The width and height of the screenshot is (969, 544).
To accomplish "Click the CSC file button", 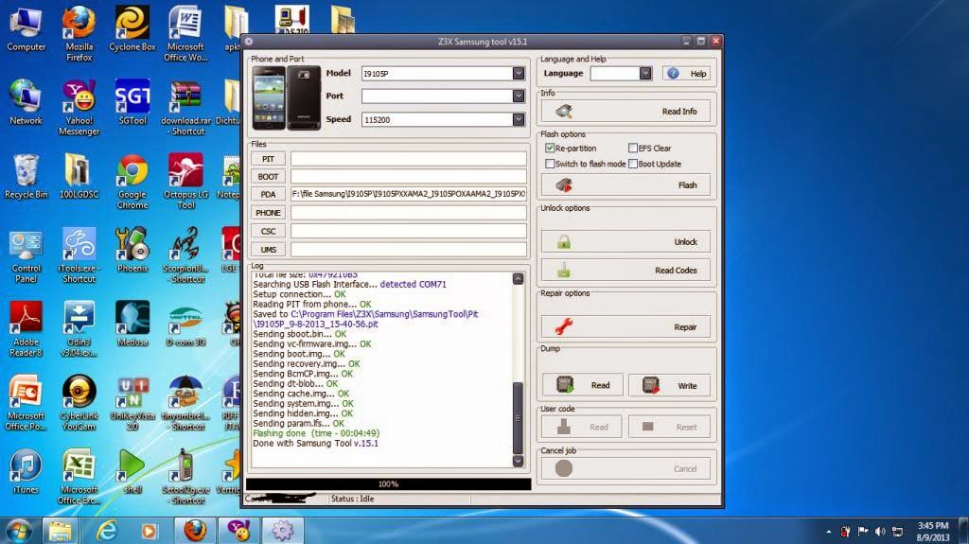I will (268, 231).
